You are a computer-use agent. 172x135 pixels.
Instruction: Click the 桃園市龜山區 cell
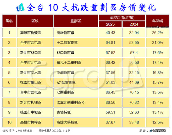click(35, 82)
